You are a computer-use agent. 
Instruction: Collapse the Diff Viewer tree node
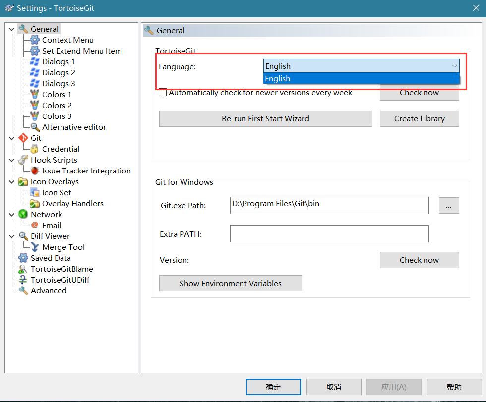(12, 236)
